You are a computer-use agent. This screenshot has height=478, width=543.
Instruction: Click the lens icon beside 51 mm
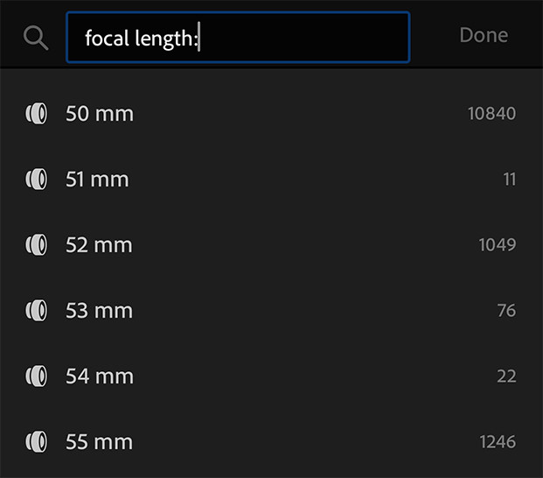point(37,179)
